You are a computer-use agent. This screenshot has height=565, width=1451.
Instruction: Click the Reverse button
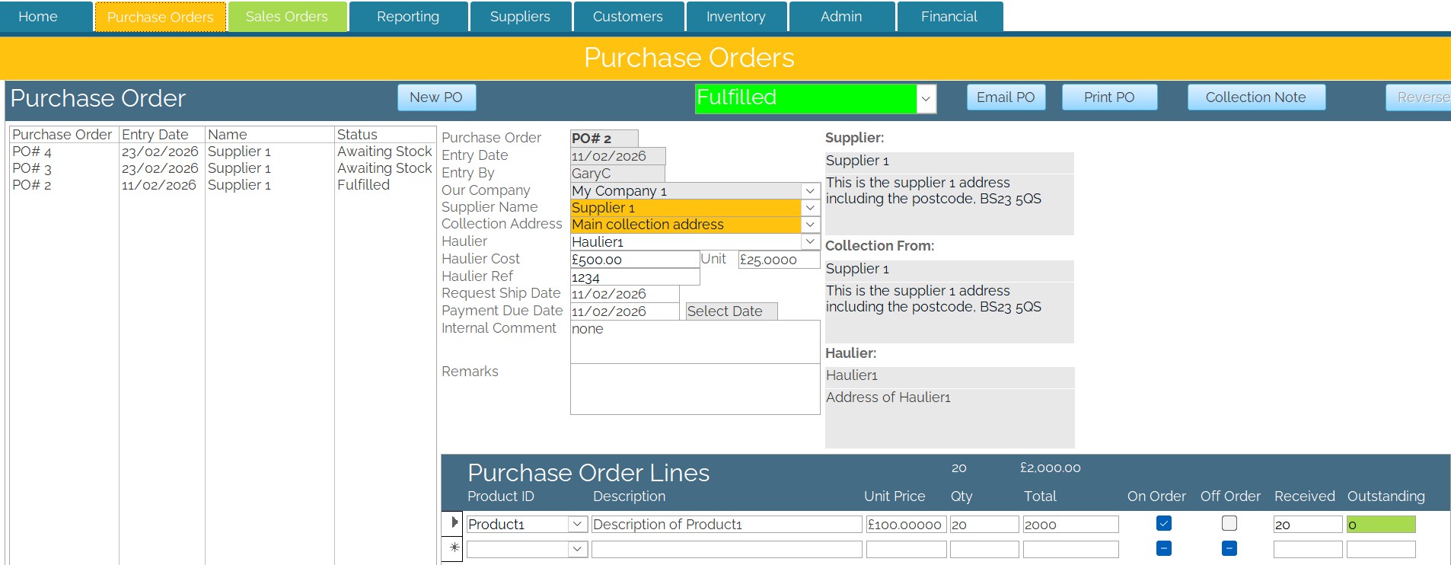coord(1419,97)
